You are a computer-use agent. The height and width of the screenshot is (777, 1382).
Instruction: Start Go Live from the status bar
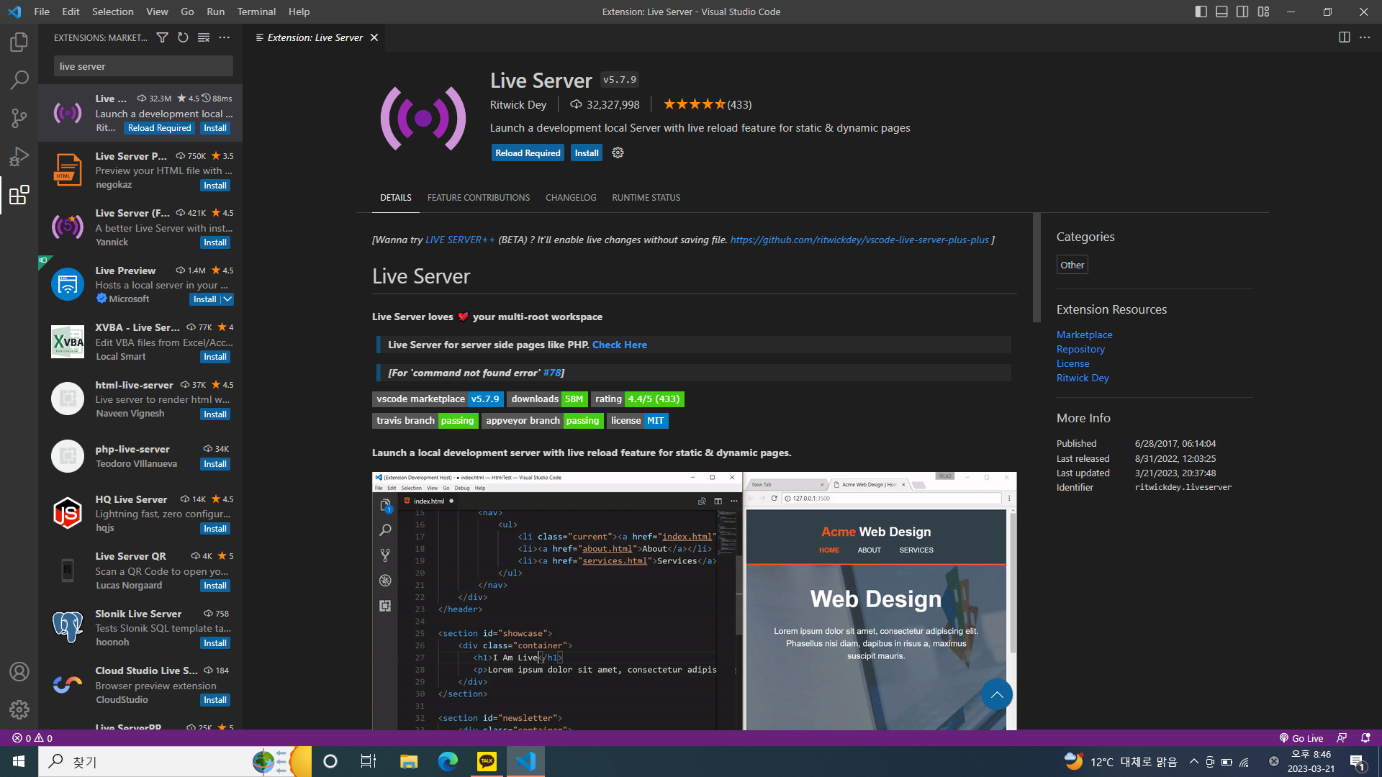click(1301, 738)
